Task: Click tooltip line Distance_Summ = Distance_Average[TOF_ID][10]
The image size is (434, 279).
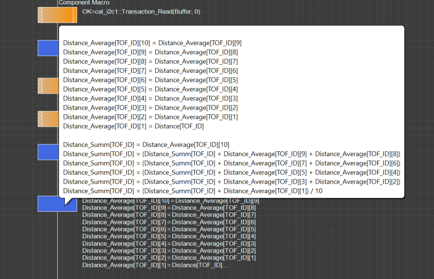Action: coord(146,145)
